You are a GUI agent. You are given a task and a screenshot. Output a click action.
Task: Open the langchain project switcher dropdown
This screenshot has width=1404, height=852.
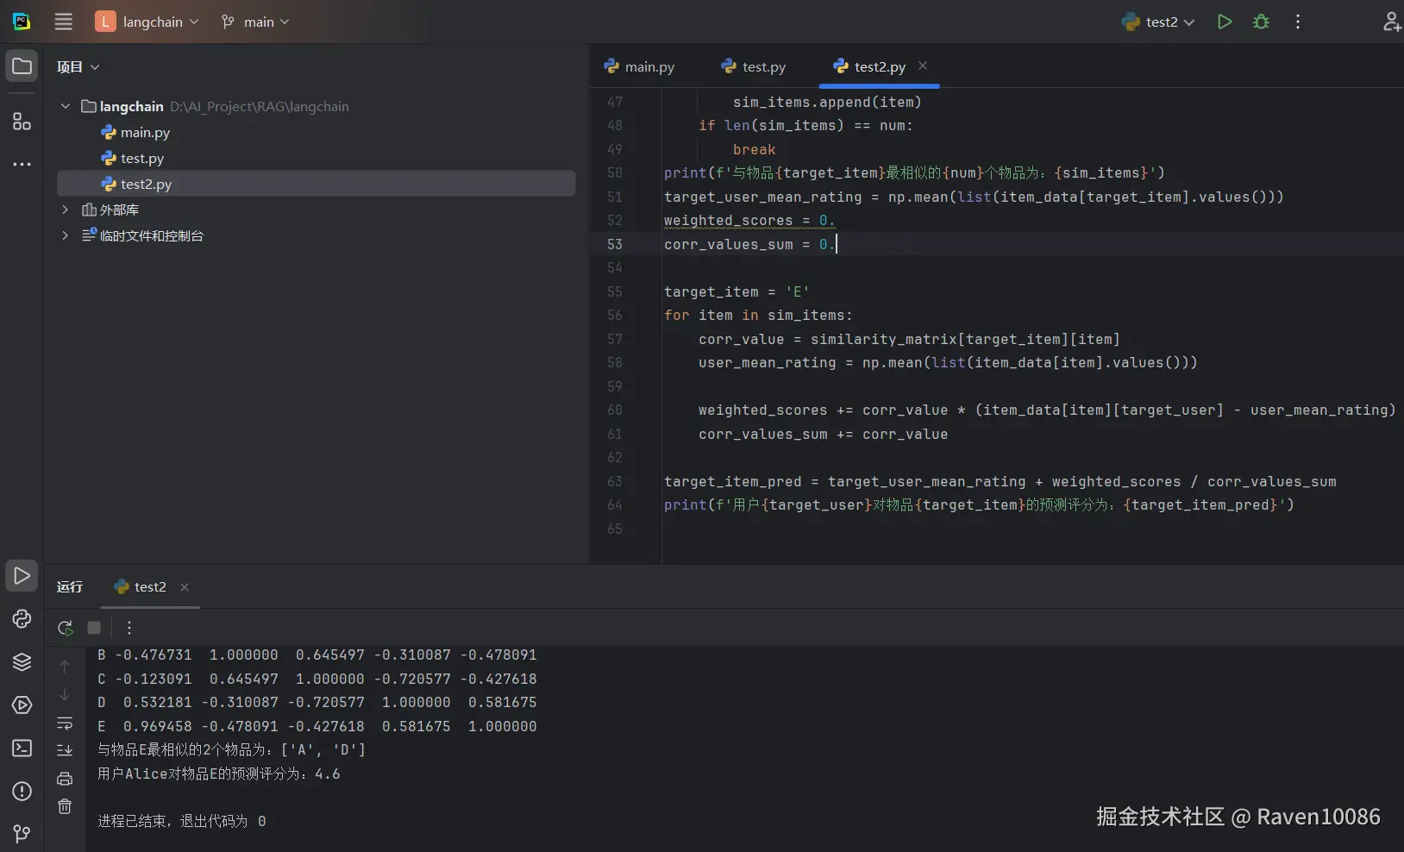(x=147, y=22)
